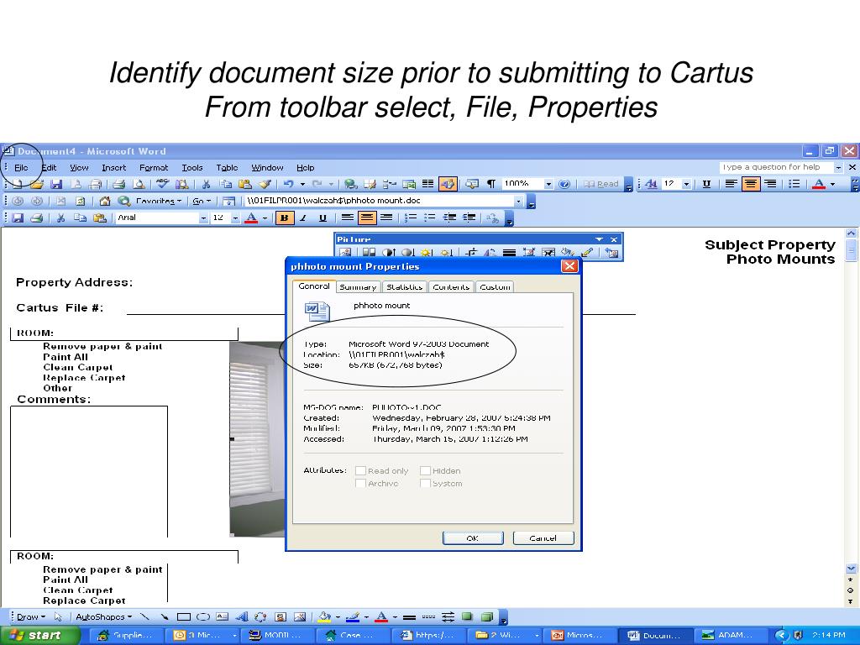Open the 100% zoom dropdown

[548, 184]
